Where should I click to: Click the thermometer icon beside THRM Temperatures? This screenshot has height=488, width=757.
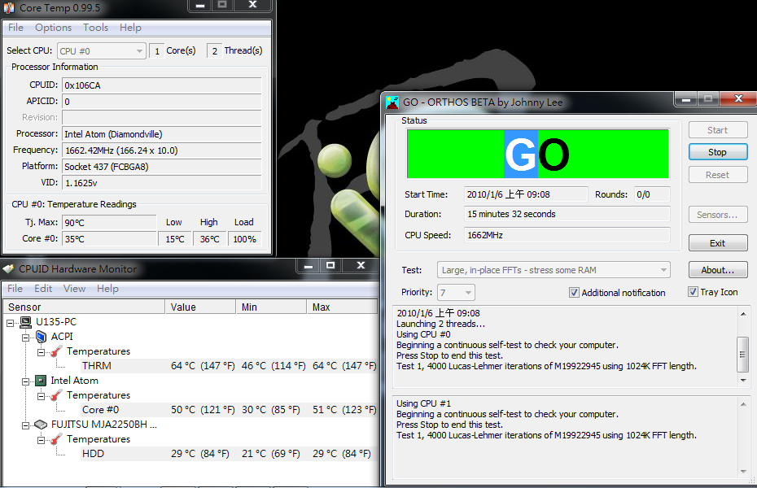pyautogui.click(x=56, y=351)
